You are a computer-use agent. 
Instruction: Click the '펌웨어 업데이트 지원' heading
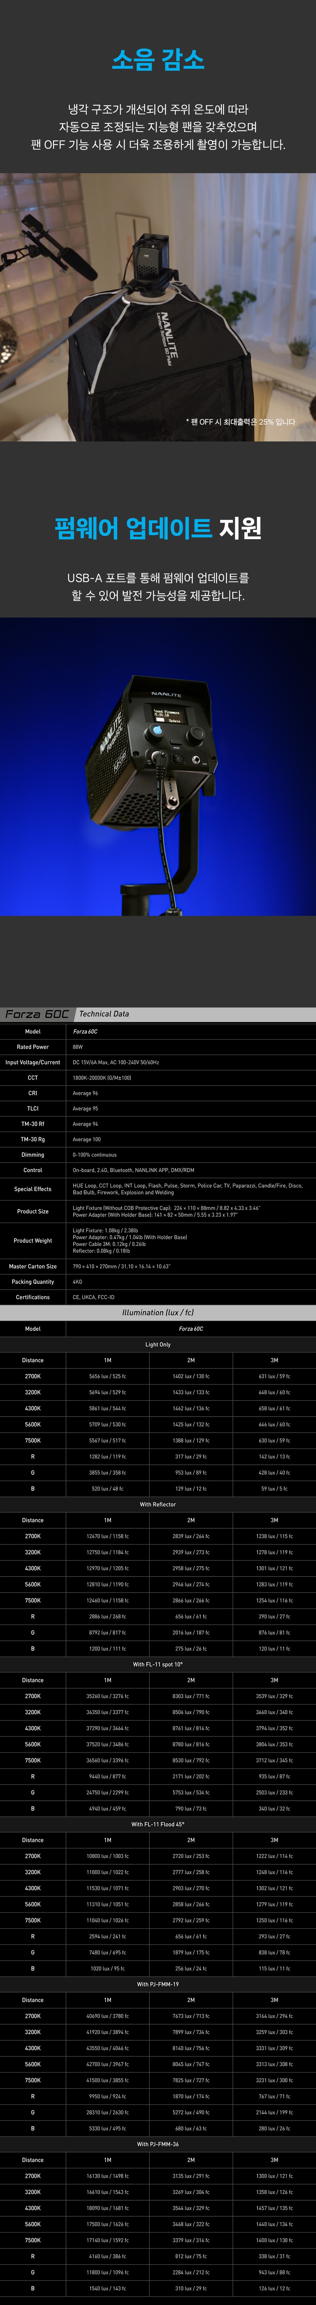(158, 528)
